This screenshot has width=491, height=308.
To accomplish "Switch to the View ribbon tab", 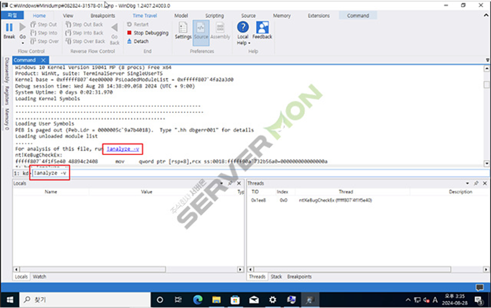I will click(x=68, y=16).
